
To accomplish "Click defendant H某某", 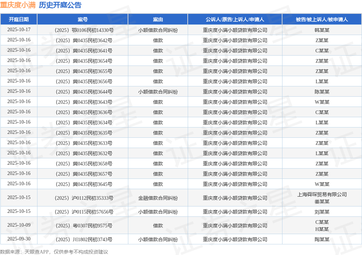I will [322, 229].
